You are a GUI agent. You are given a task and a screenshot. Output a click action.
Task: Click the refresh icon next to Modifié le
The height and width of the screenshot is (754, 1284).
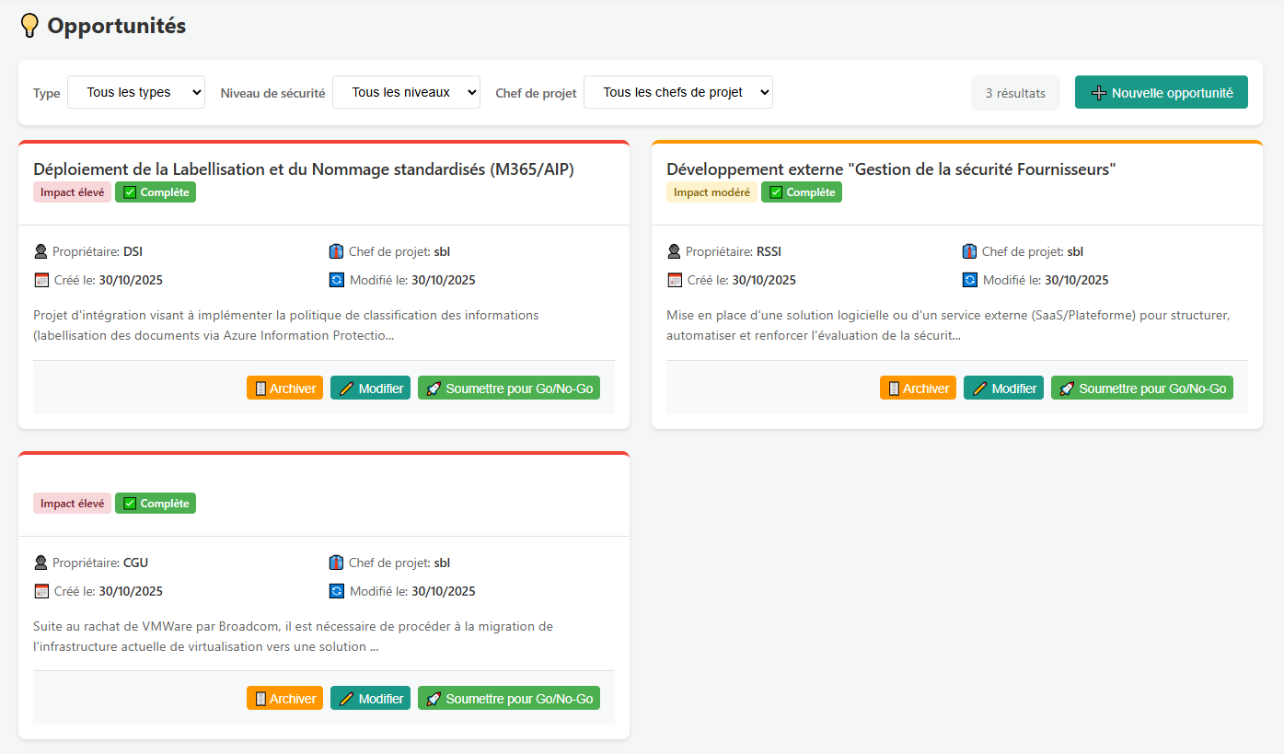click(x=337, y=280)
